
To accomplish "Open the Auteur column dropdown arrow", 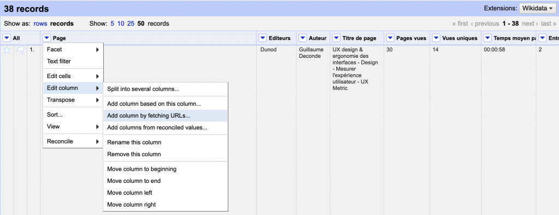I will [x=302, y=38].
